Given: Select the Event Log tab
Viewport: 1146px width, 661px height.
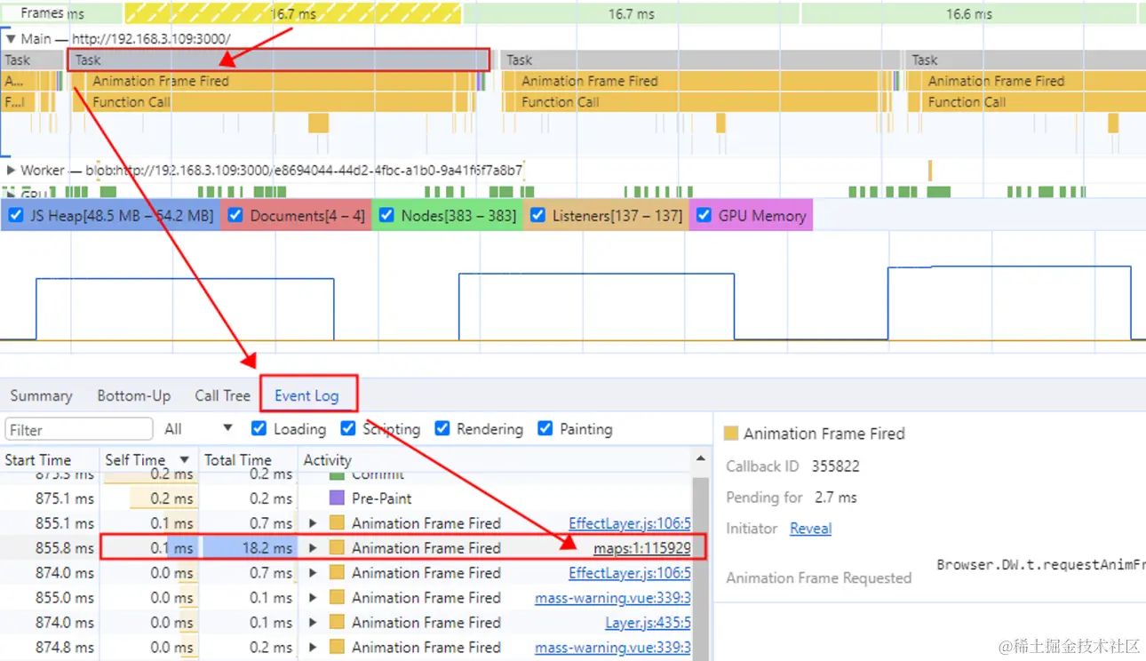Looking at the screenshot, I should pos(306,395).
